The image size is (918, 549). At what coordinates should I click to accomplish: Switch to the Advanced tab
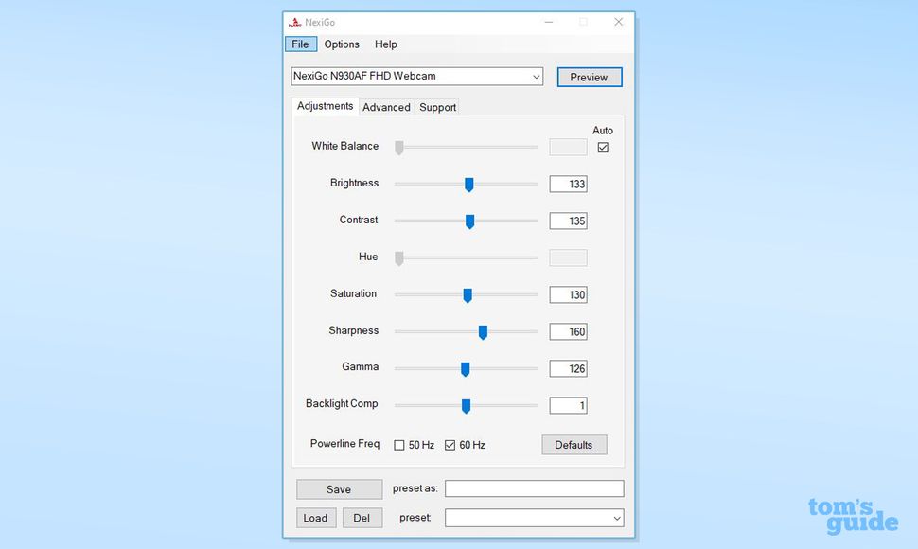[386, 107]
